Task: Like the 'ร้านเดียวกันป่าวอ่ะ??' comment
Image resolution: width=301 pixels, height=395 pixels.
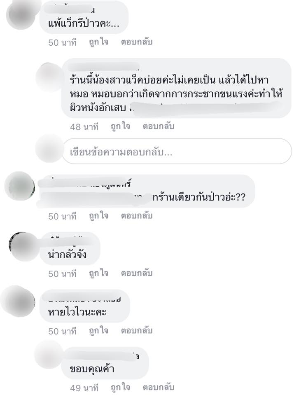Action: (x=98, y=216)
